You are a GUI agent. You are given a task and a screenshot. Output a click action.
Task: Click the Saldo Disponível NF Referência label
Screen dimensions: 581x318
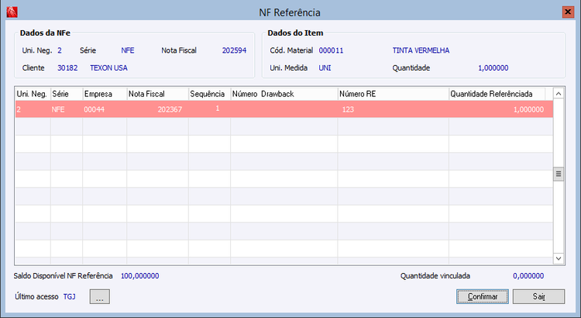pyautogui.click(x=63, y=275)
